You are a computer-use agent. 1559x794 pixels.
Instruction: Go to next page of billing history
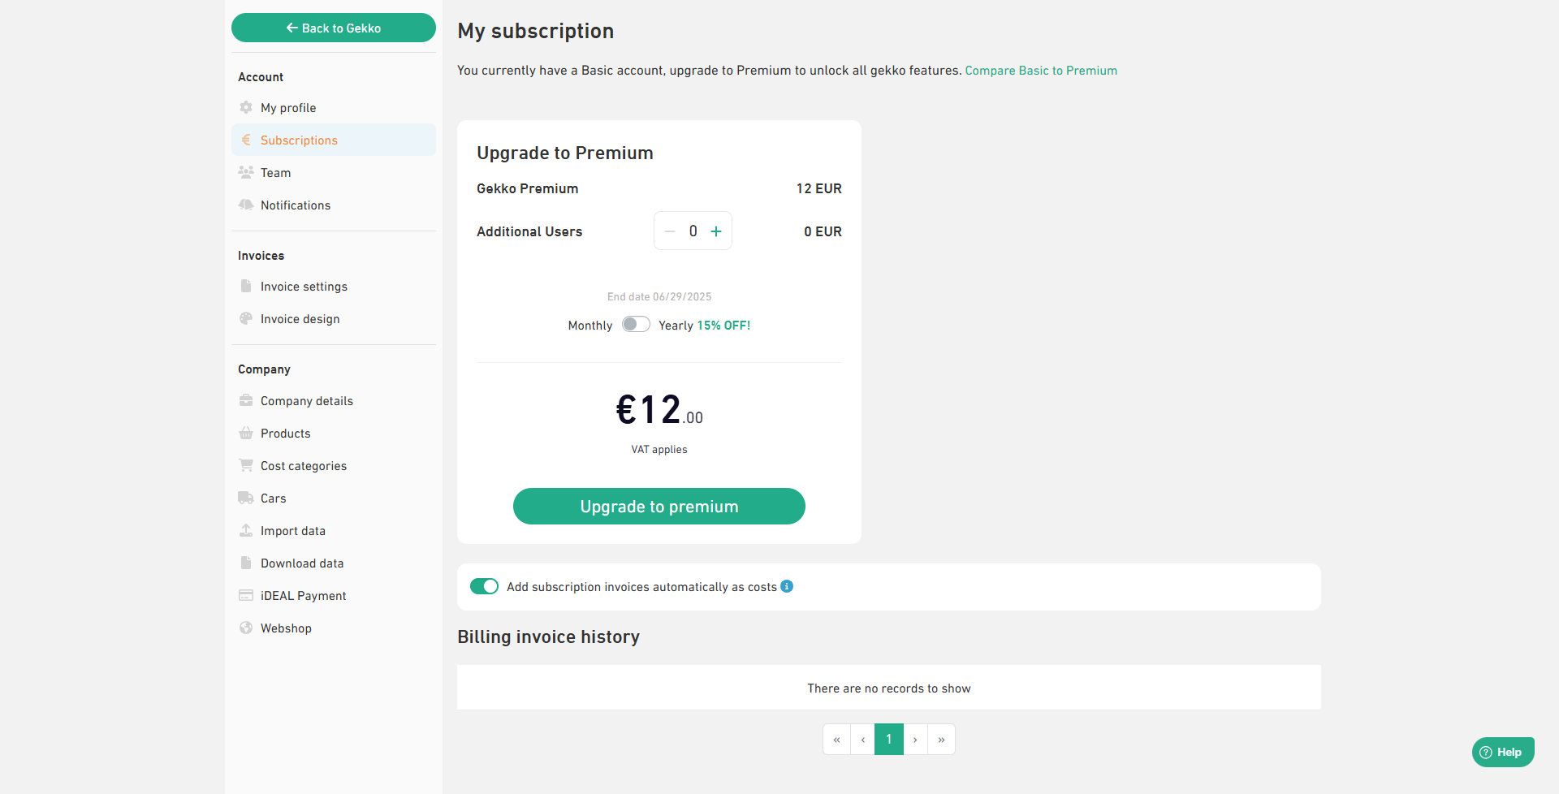[915, 740]
